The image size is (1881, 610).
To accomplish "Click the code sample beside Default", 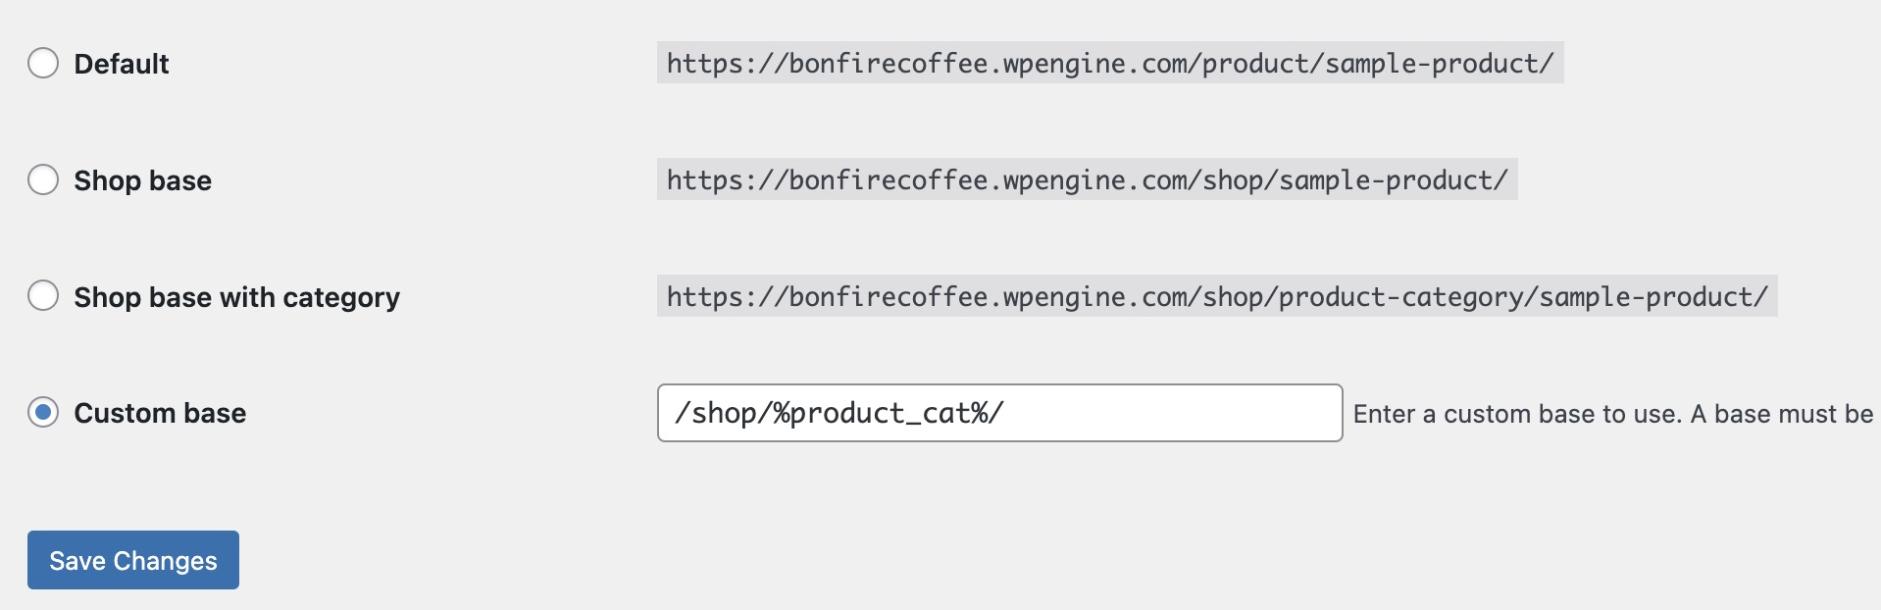I will tap(1109, 64).
